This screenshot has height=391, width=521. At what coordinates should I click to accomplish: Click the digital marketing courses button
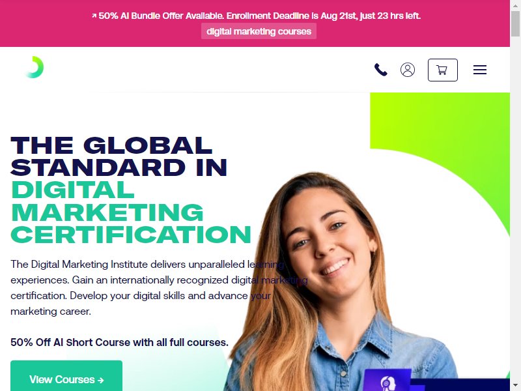pos(259,31)
